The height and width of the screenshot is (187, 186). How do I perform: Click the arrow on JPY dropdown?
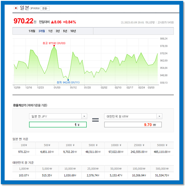pyautogui.click(x=84, y=116)
